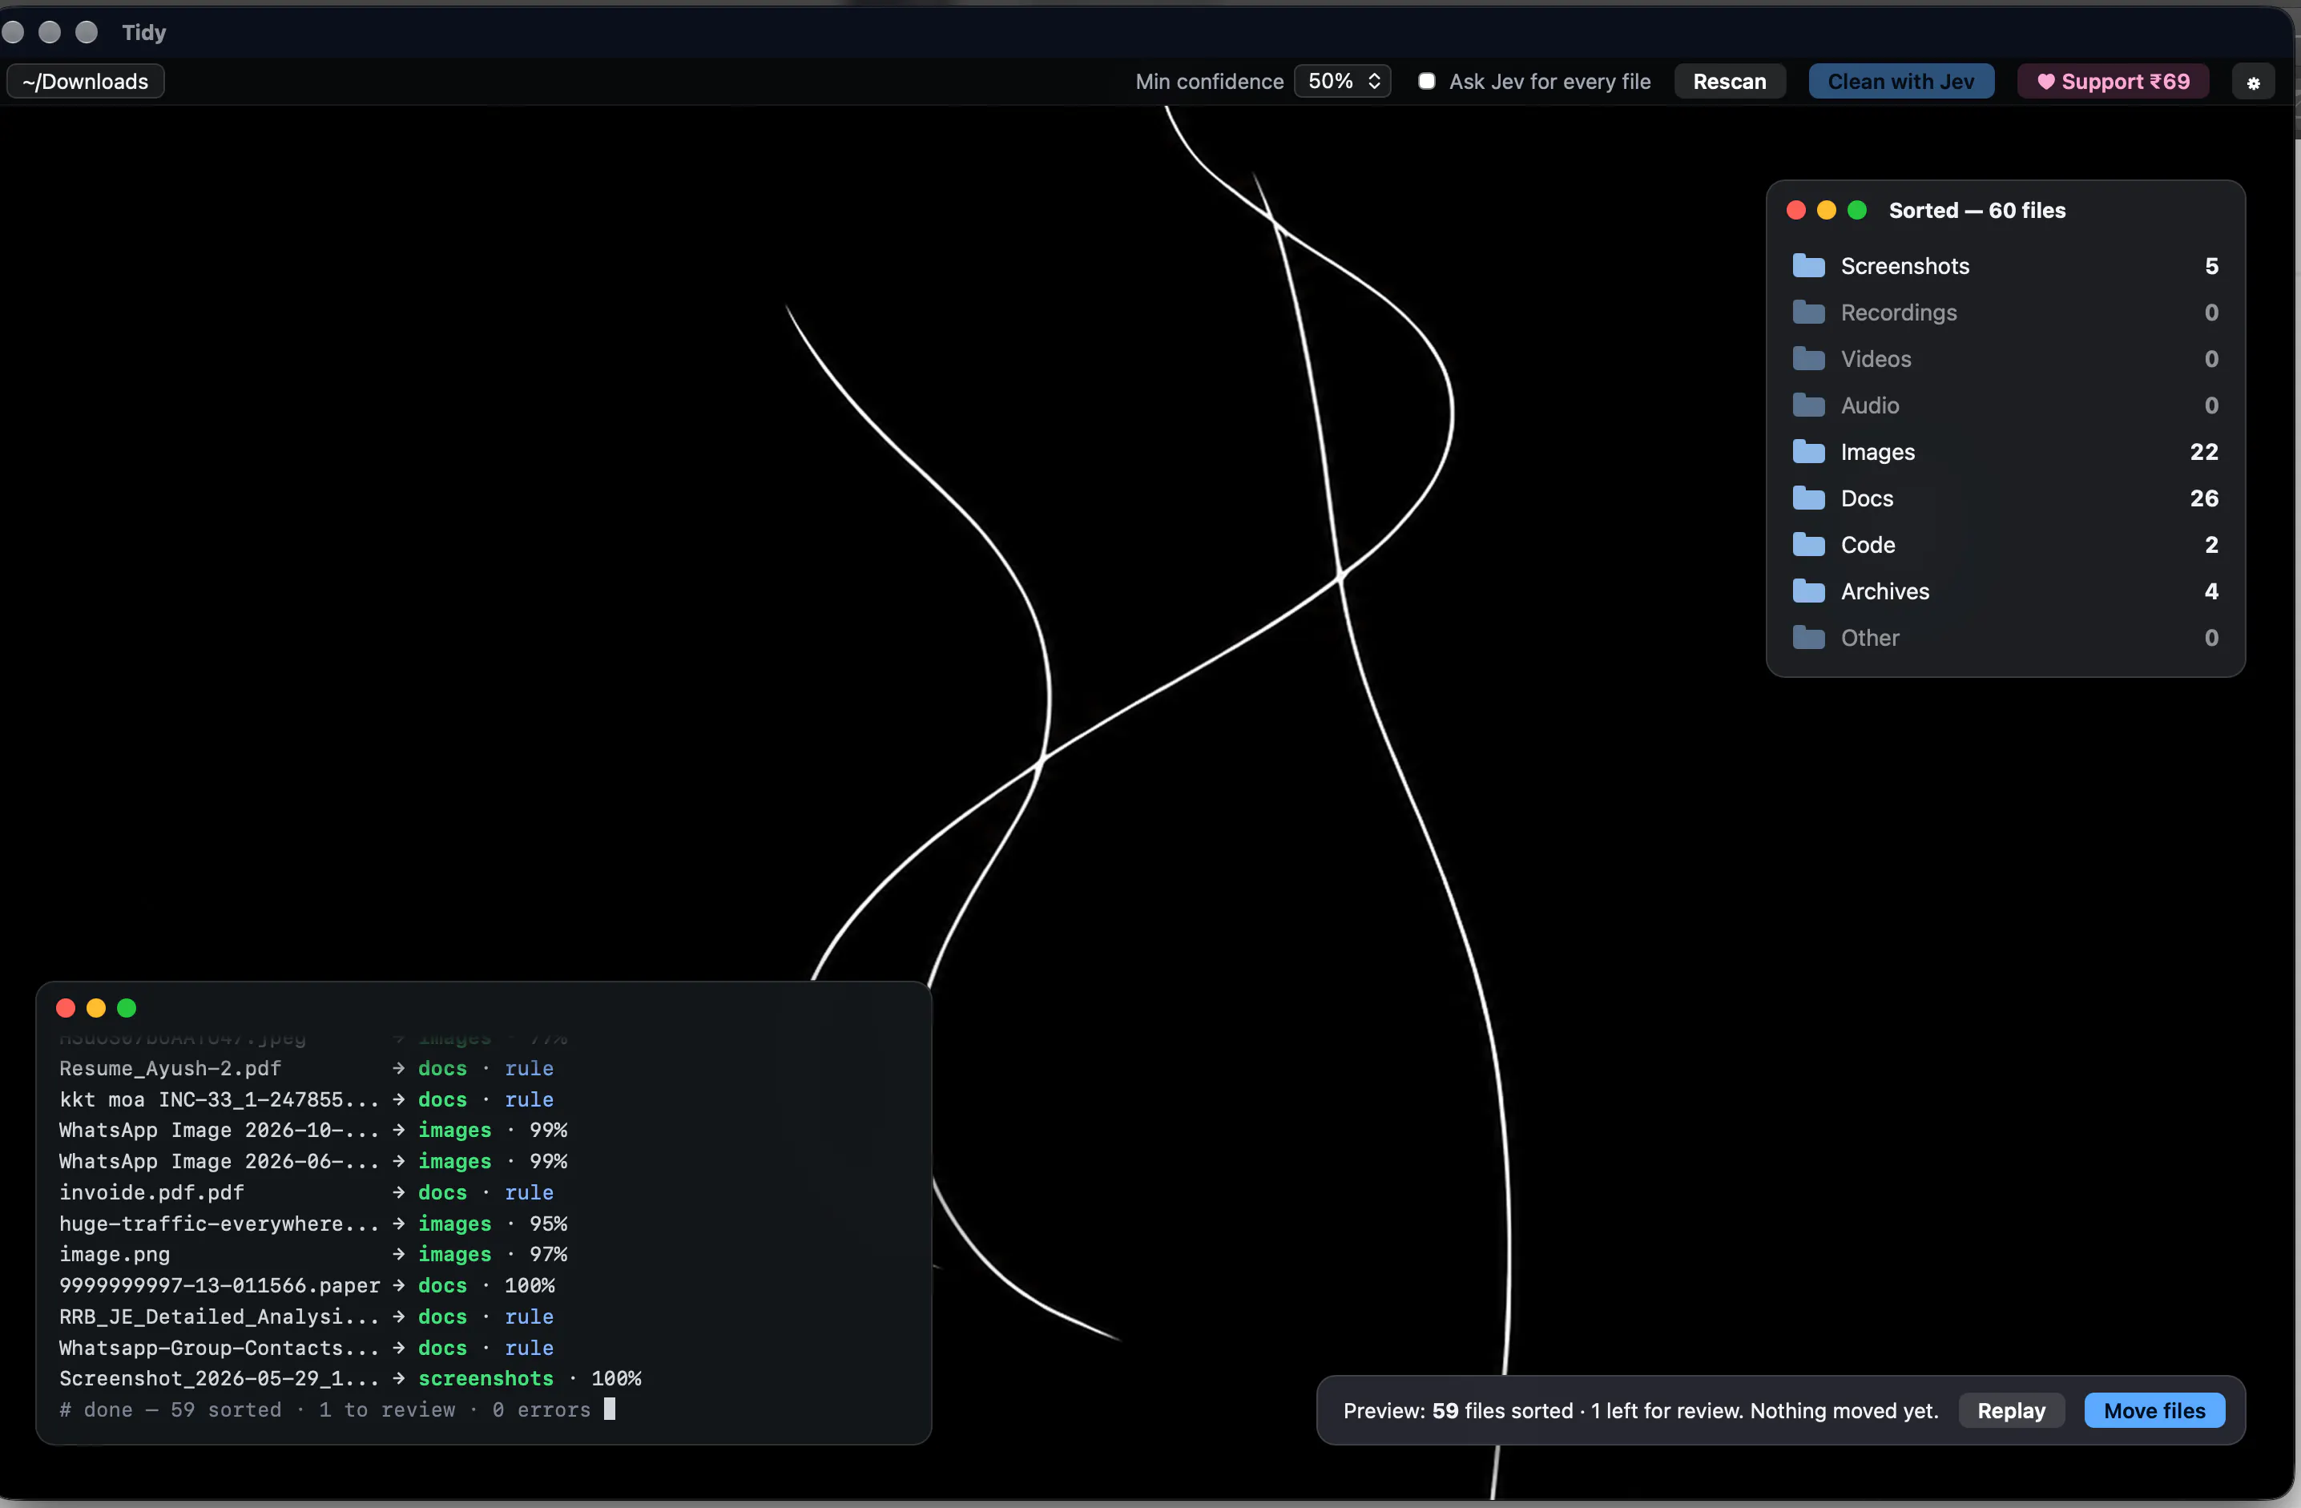Screen dimensions: 2301x1508
Task: Click the done 59 sorted summary line
Action: pos(324,1409)
